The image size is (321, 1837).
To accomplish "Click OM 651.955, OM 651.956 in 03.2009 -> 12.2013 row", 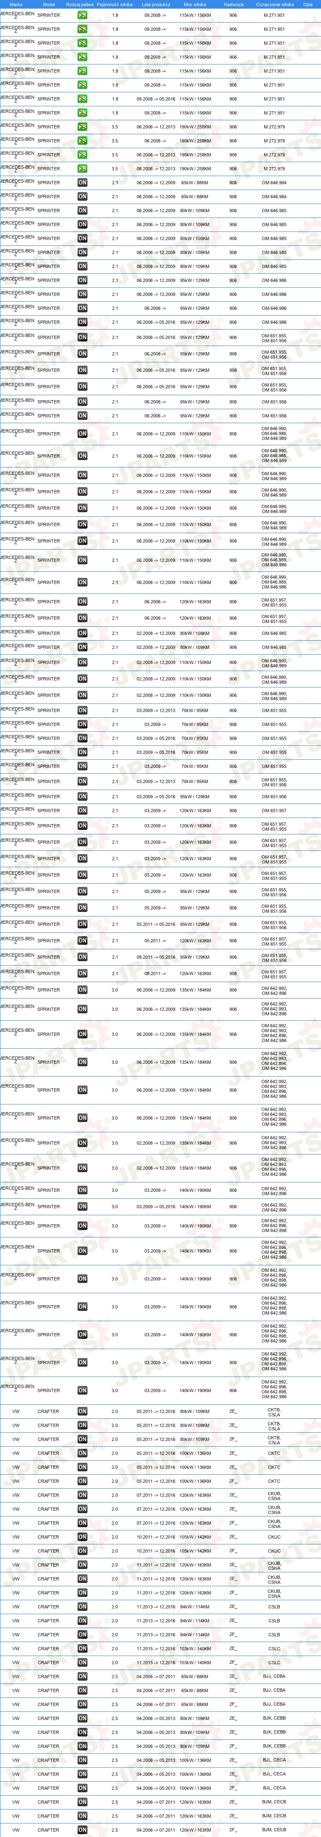I will pos(274,781).
